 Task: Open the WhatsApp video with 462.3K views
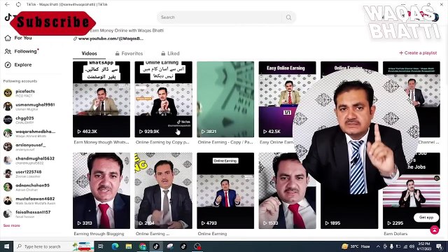click(x=101, y=99)
